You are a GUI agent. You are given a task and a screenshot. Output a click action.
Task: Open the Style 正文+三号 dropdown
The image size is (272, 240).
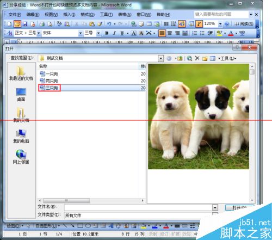(39, 33)
